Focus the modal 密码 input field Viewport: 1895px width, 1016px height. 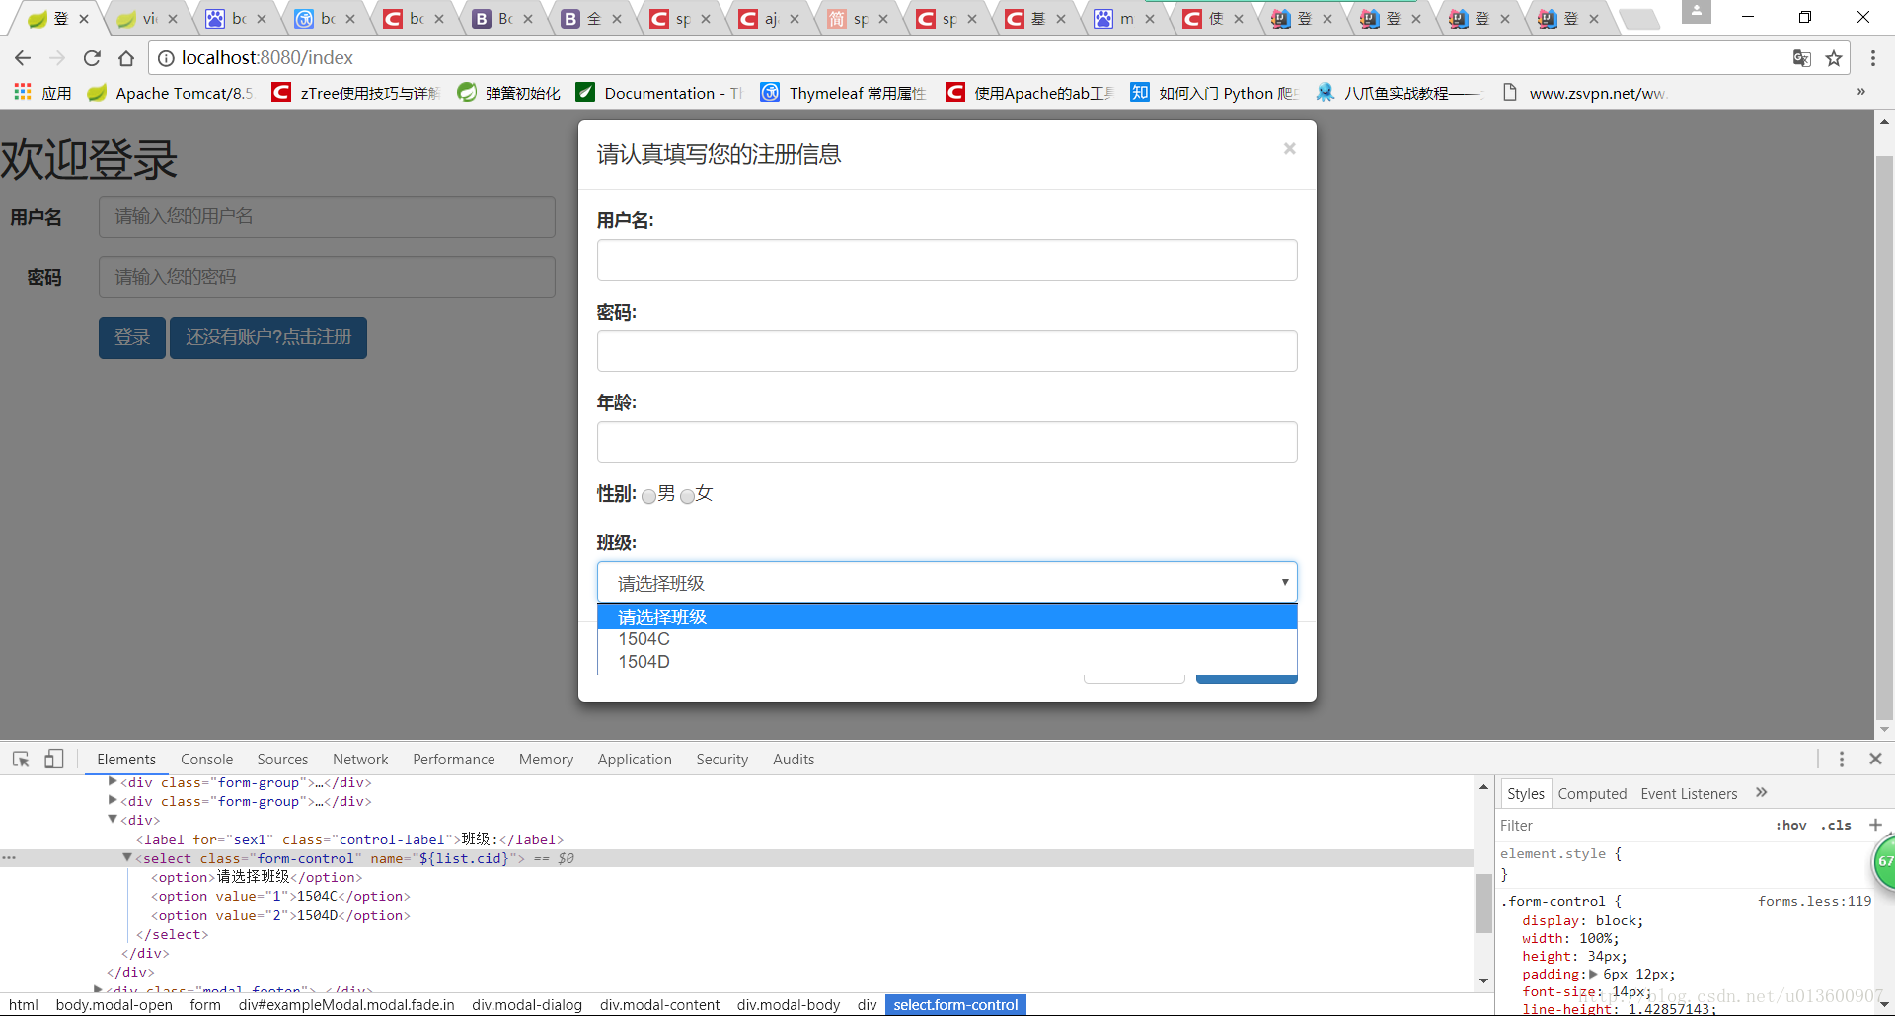947,351
